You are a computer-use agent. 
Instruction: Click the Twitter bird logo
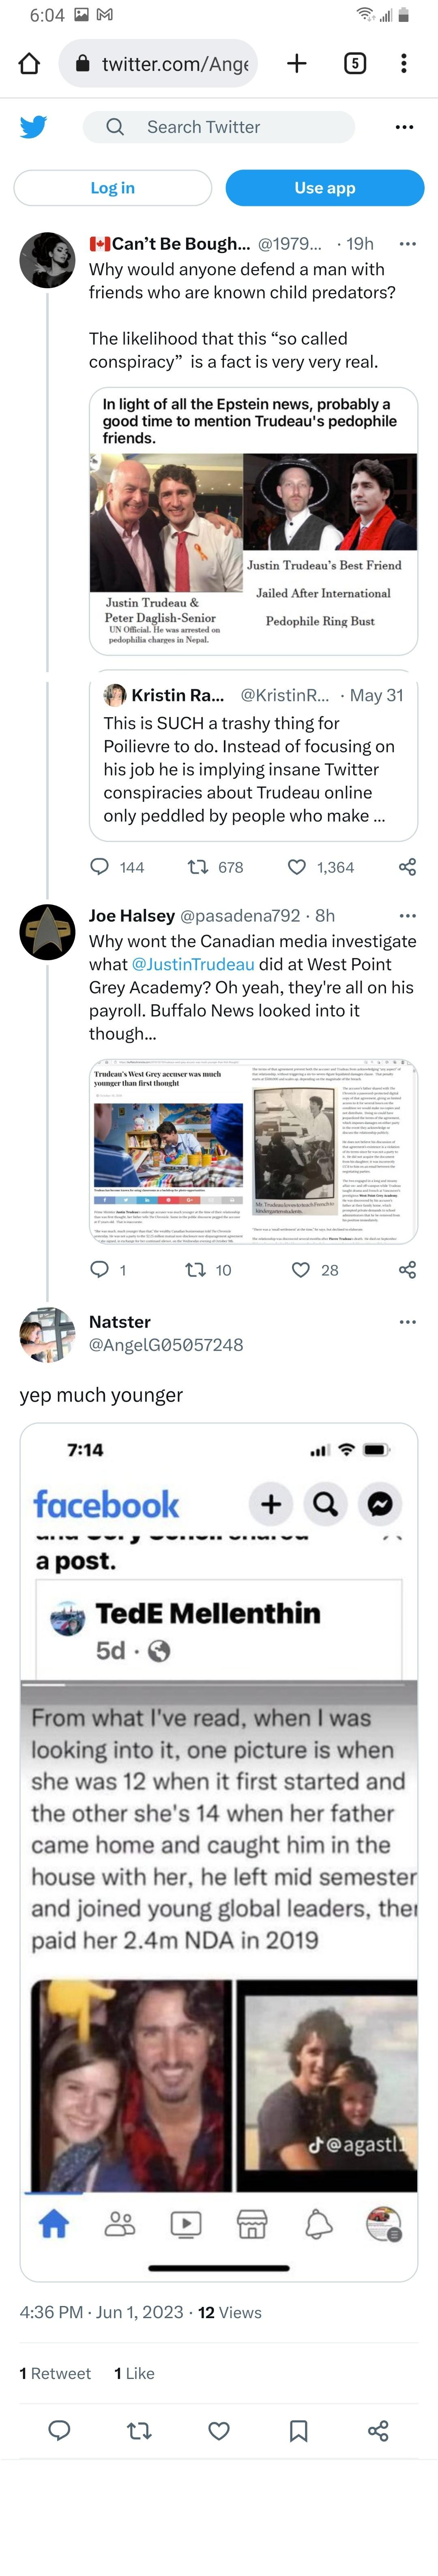[x=34, y=127]
